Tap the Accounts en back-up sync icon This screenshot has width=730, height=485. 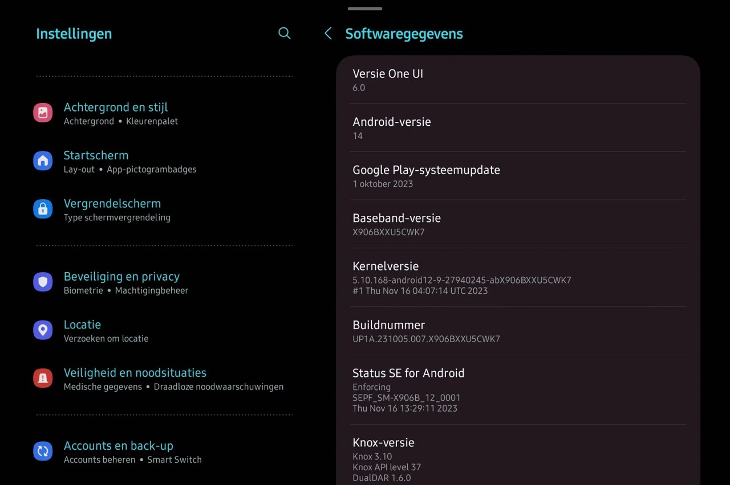43,451
